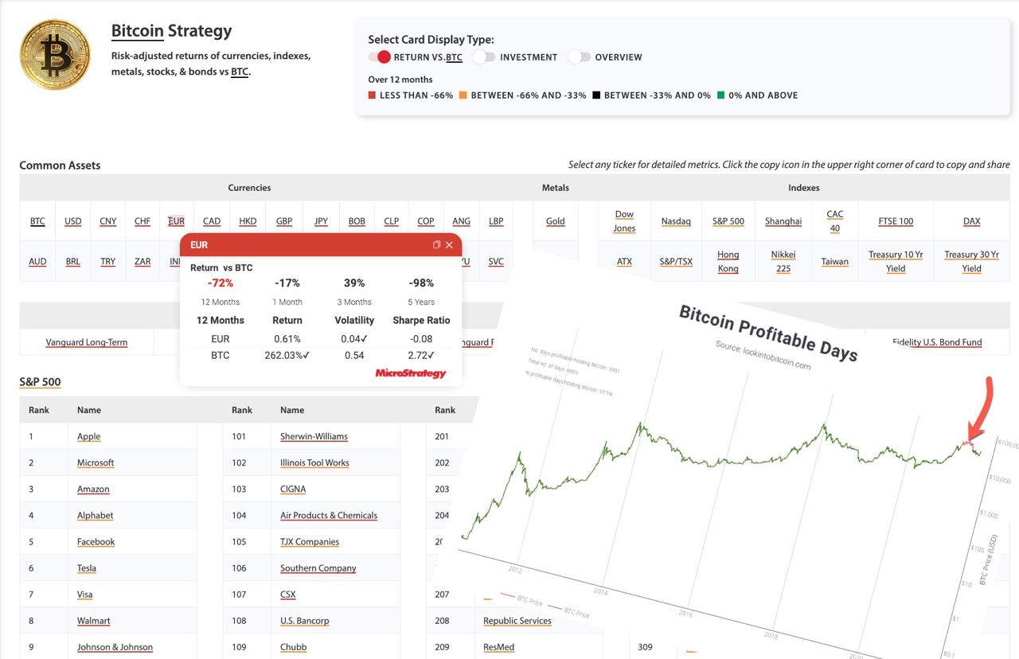This screenshot has height=659, width=1019.
Task: Select the LBP currency ticker
Action: [496, 221]
